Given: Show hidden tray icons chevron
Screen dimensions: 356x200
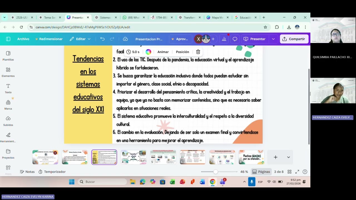Looking at the screenshot, I should 244,182.
